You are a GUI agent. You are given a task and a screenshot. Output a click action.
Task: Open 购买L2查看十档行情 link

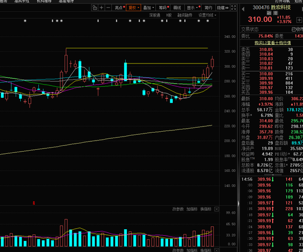pos(273,43)
